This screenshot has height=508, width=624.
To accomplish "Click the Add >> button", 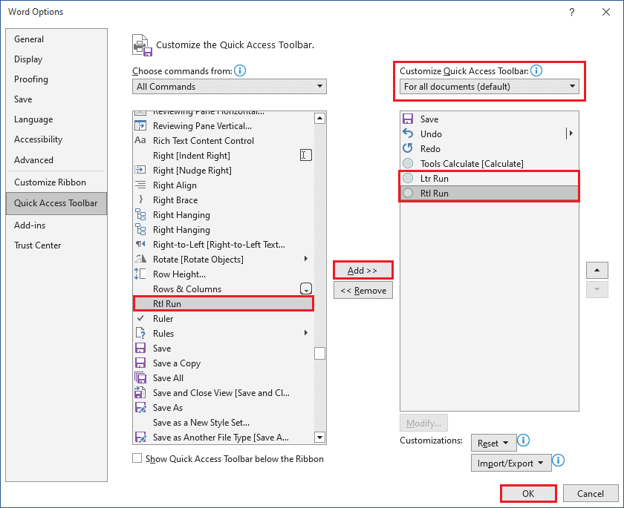I will coord(363,271).
